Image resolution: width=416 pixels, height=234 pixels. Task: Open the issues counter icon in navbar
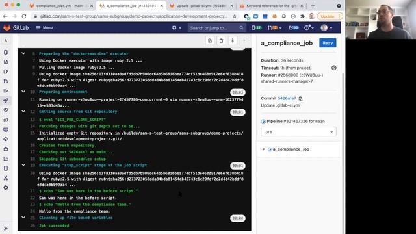(256, 27)
